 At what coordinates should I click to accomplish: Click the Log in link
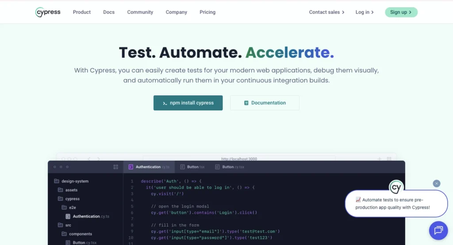[365, 12]
